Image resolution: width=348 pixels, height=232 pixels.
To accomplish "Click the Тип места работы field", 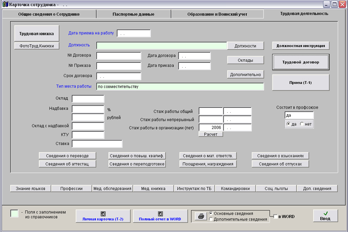I will [x=180, y=87].
